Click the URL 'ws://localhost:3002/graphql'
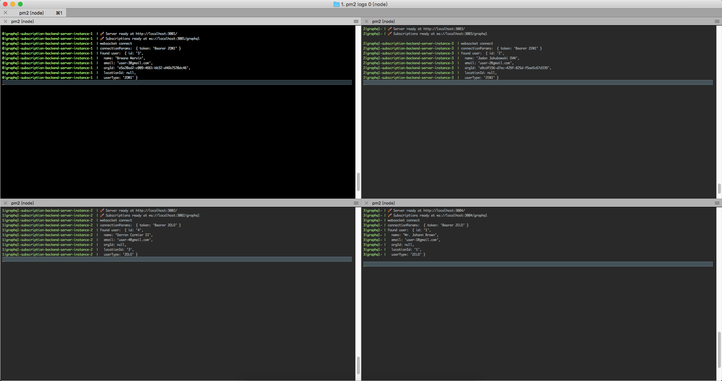This screenshot has height=381, width=722. tap(174, 215)
